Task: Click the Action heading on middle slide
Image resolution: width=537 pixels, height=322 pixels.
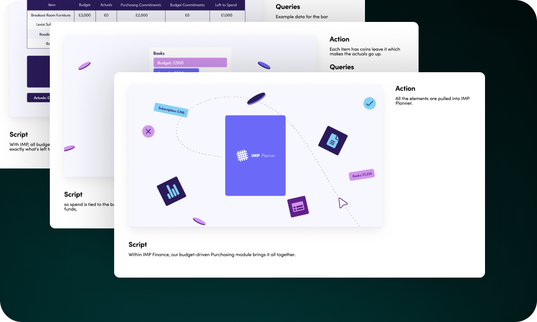Action: click(339, 39)
